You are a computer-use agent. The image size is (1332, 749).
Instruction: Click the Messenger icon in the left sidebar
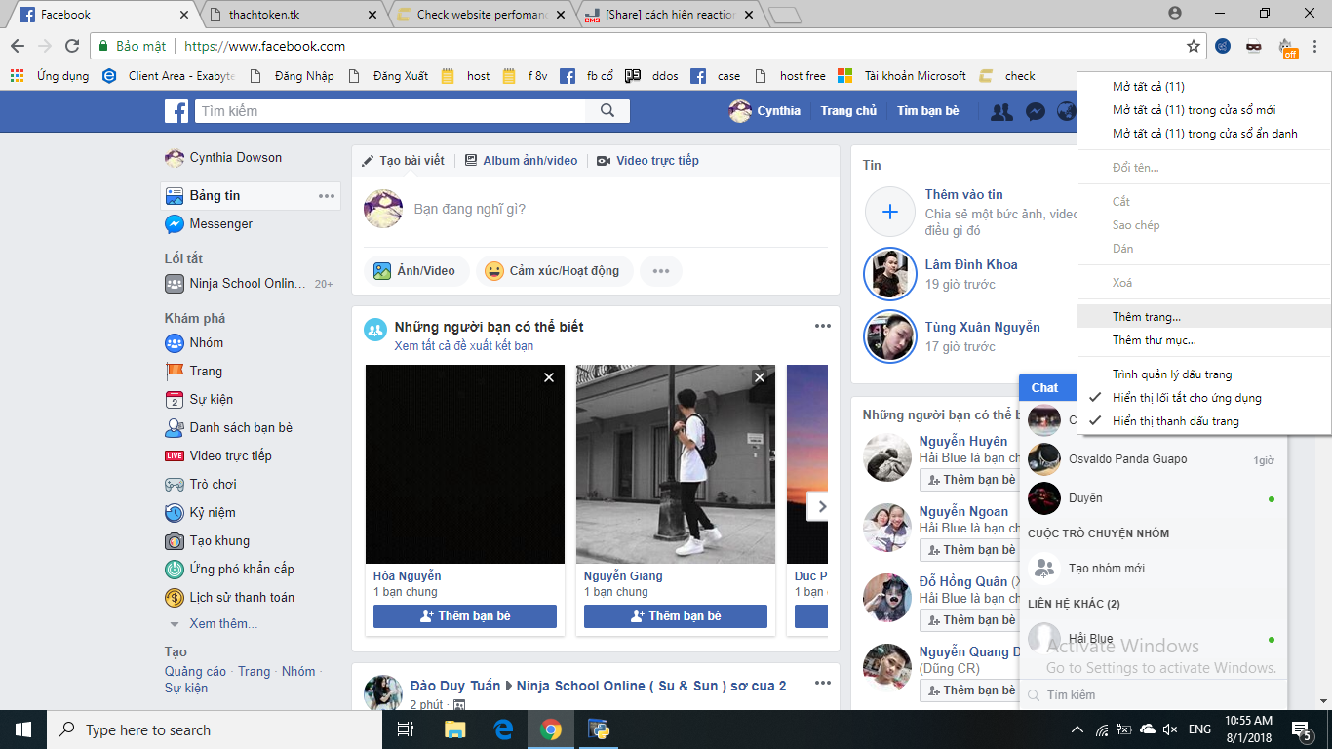(x=174, y=223)
